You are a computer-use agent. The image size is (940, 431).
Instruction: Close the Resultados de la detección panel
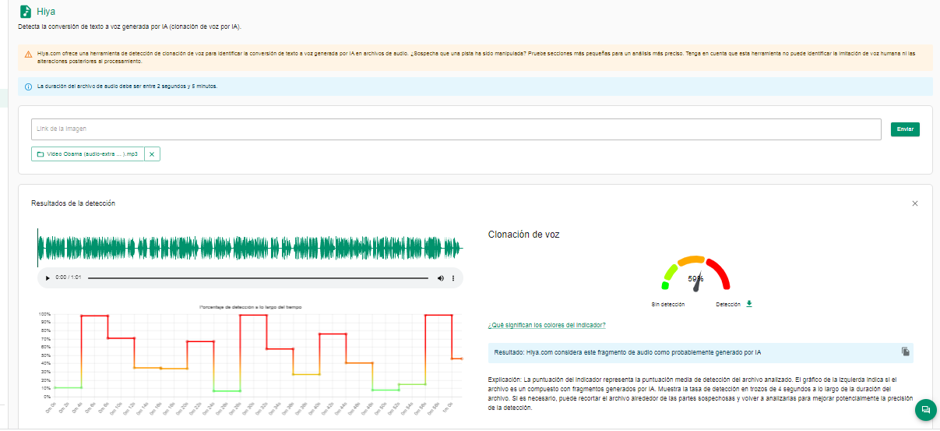click(x=915, y=203)
